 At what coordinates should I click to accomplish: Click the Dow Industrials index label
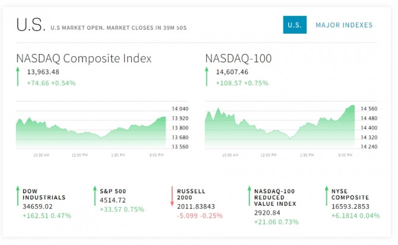[44, 195]
